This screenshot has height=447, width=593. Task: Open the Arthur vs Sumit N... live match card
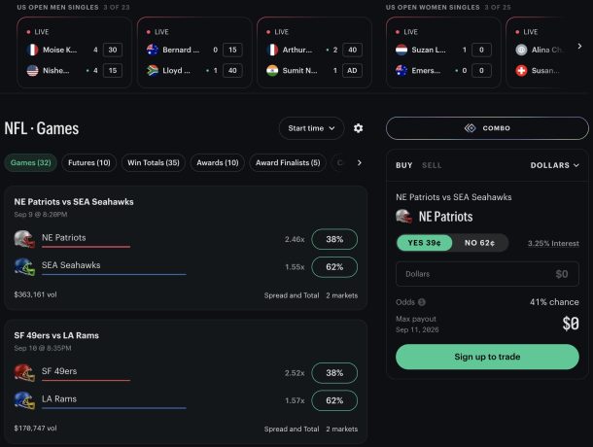pos(314,52)
